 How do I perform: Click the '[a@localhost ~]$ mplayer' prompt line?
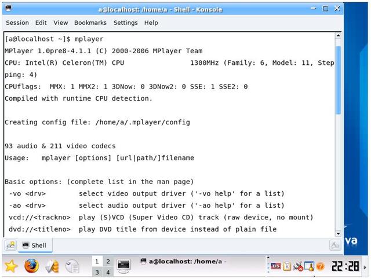54,39
